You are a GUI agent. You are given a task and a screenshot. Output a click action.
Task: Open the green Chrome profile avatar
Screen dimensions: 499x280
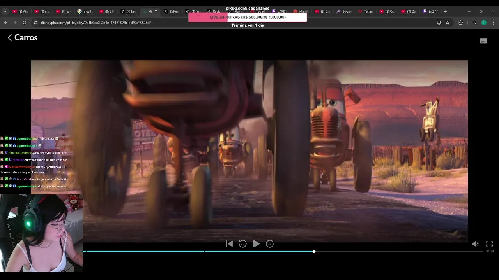[x=484, y=23]
